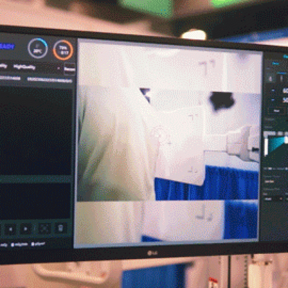Click the blue circular progress gauge

pos(37,48)
